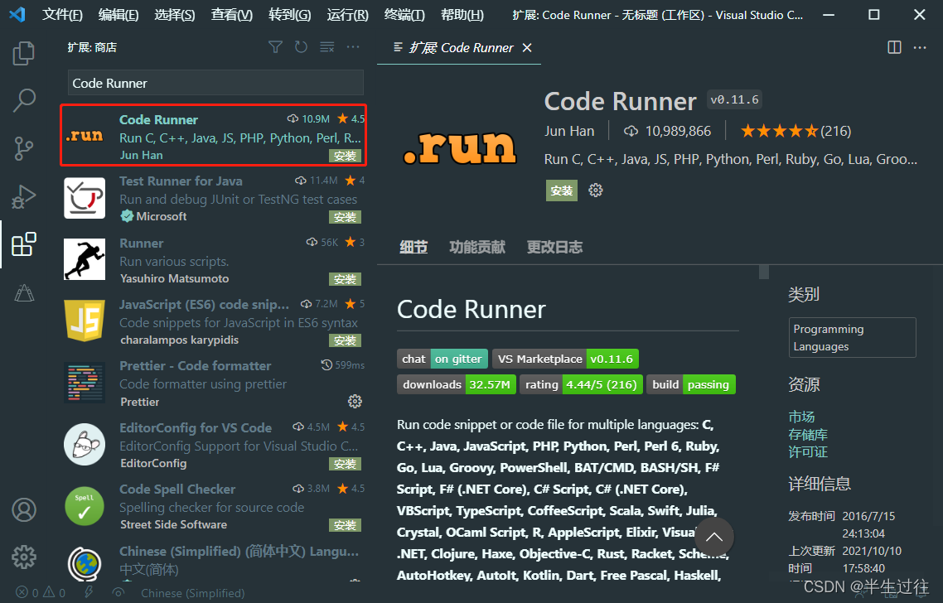Close the Code Runner extension tab
Image resolution: width=943 pixels, height=603 pixels.
point(527,47)
